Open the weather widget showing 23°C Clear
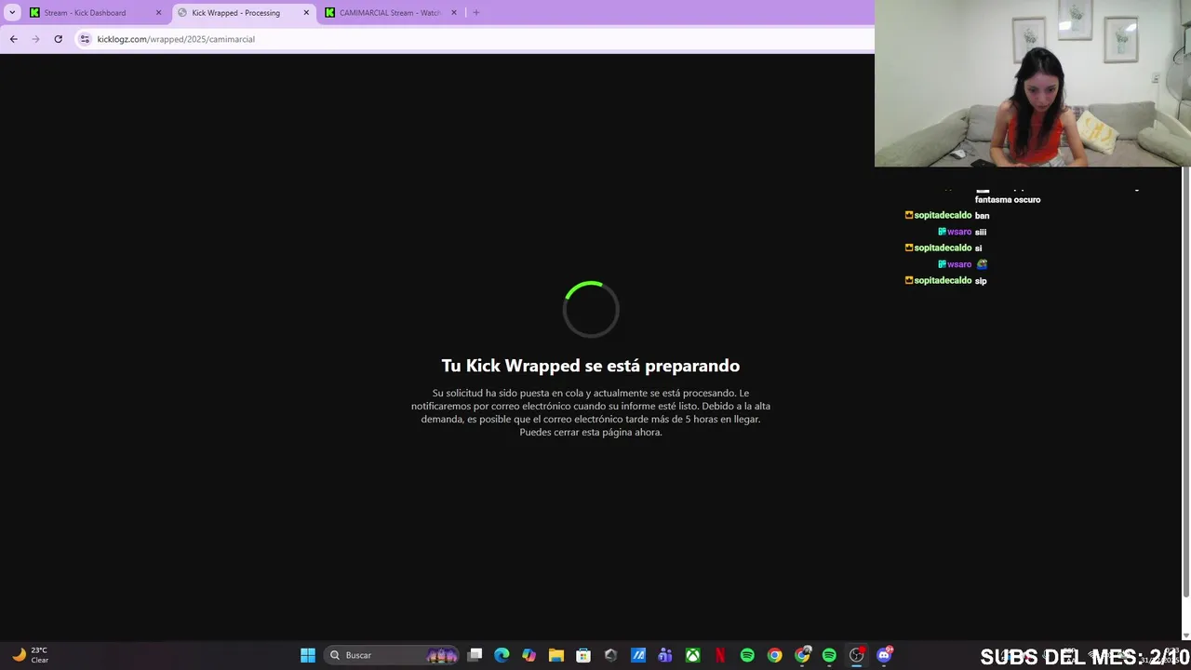This screenshot has width=1191, height=670. [x=30, y=655]
